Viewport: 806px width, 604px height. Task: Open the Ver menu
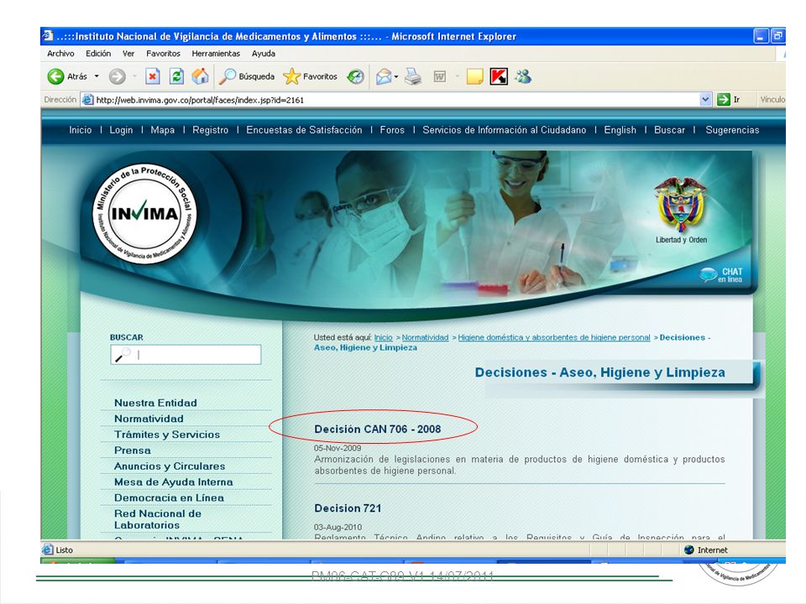pos(128,54)
